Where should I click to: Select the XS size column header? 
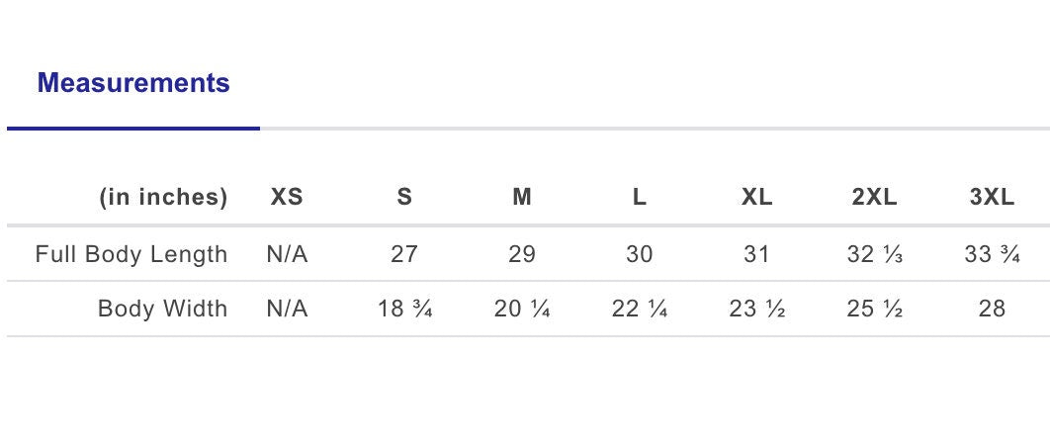point(287,197)
